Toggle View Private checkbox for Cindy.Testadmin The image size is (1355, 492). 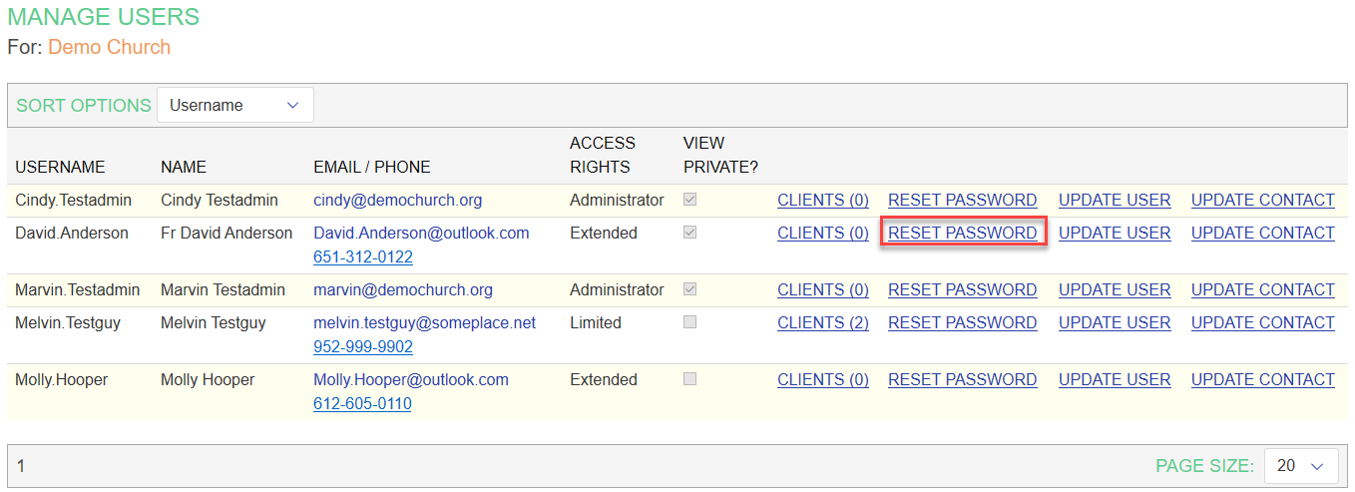(x=690, y=200)
